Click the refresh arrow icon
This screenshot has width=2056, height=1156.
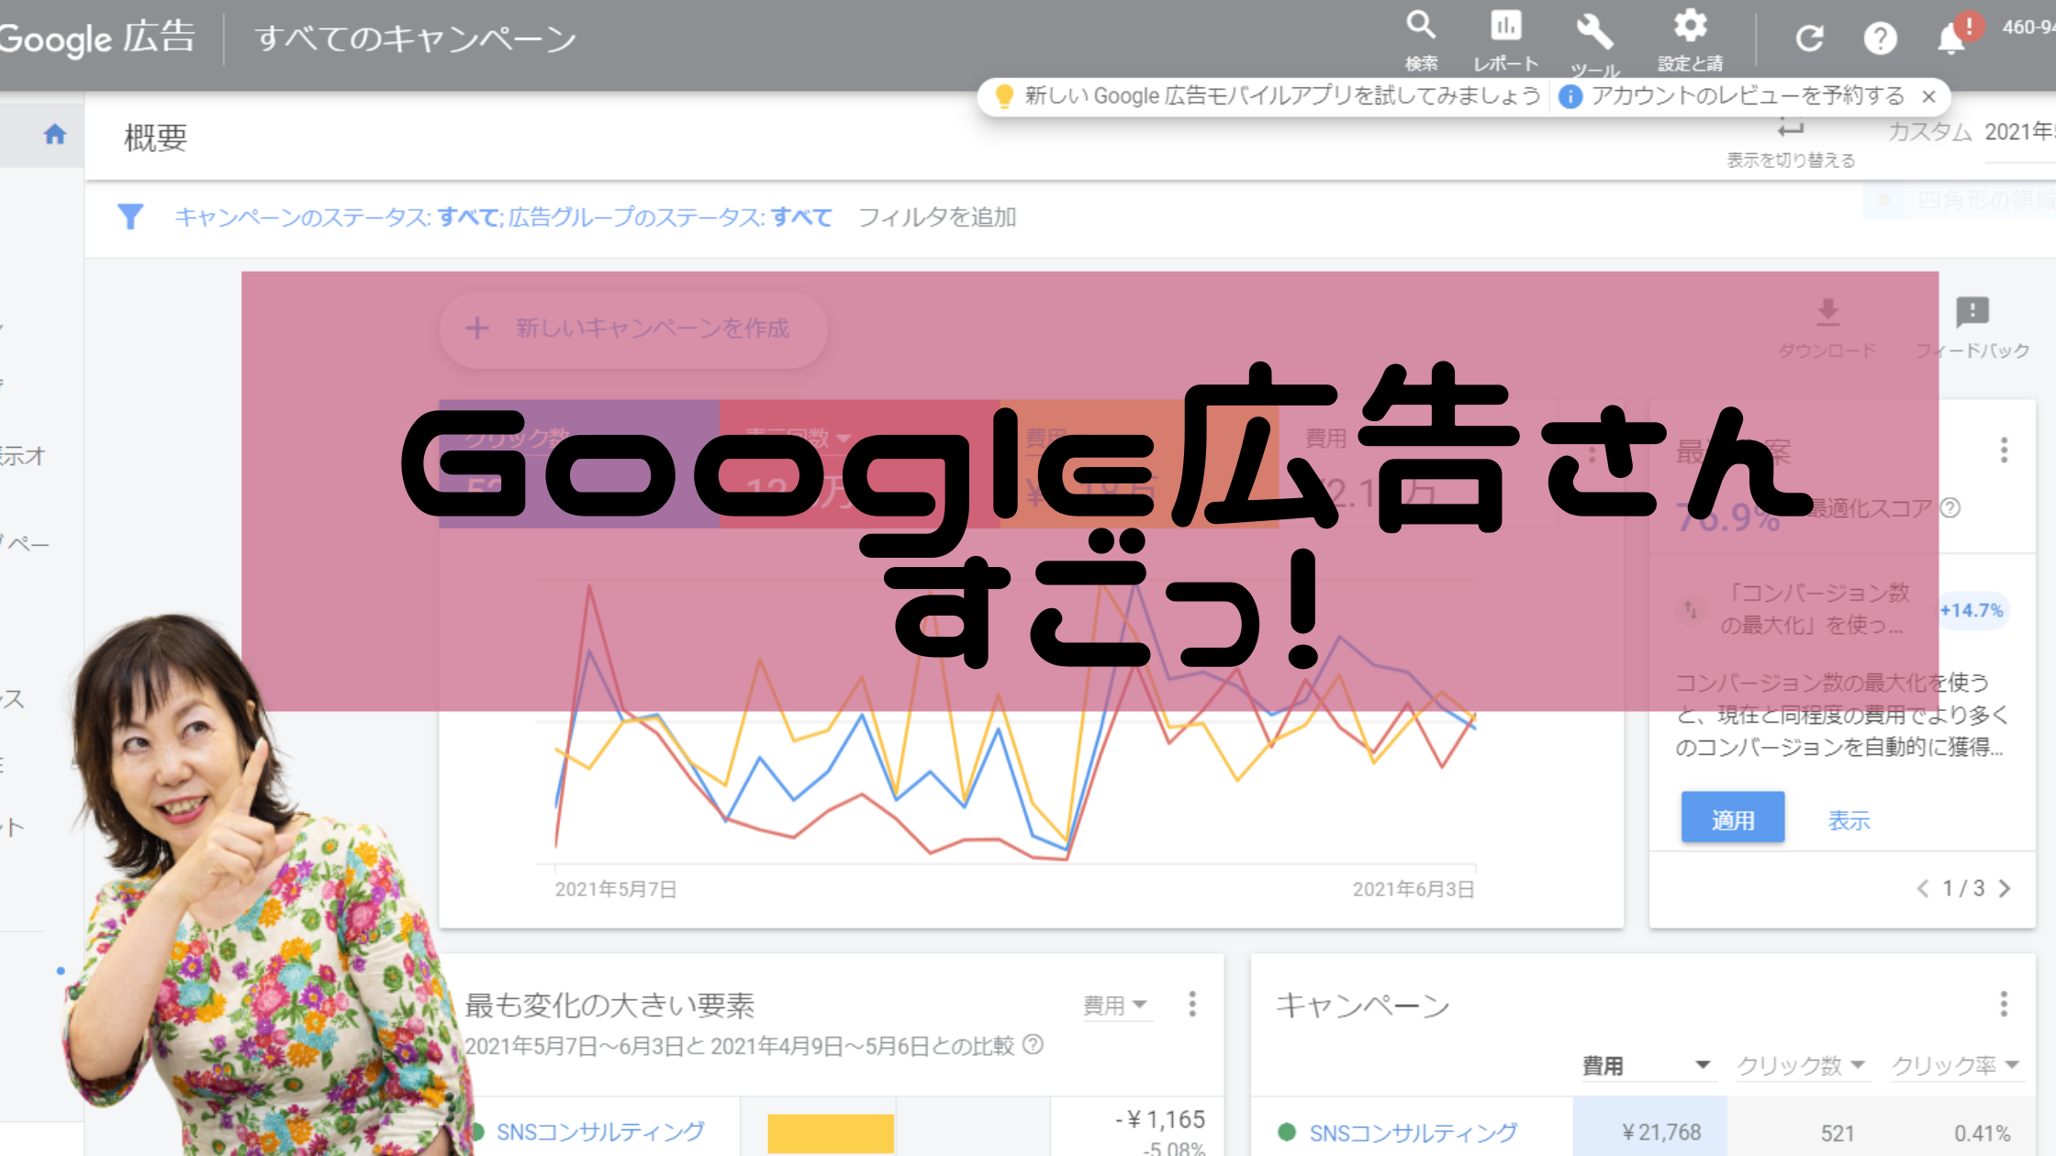pos(1809,39)
